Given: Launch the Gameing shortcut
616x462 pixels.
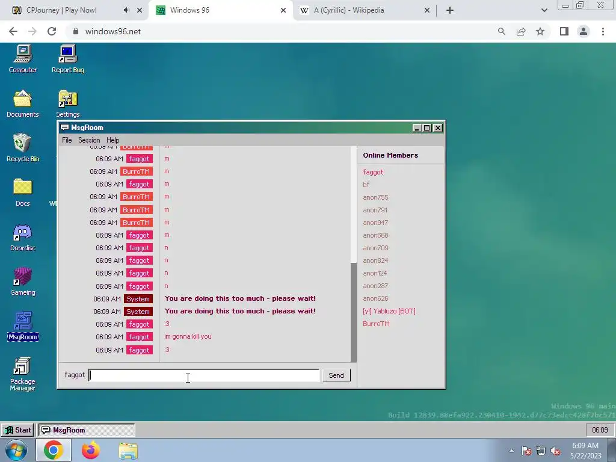Looking at the screenshot, I should tap(22, 282).
